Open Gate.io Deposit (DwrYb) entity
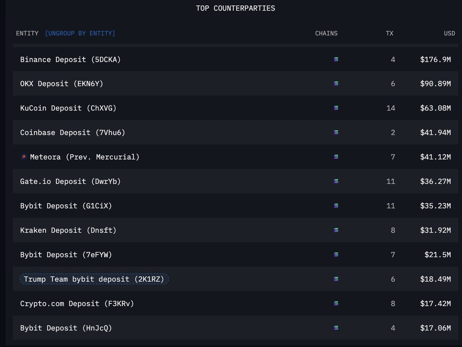Viewport: 462px width, 347px height. [x=70, y=181]
